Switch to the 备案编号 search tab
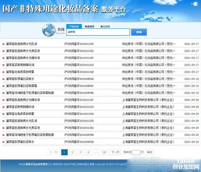Viewport: 201px width, 172px height. pyautogui.click(x=89, y=26)
